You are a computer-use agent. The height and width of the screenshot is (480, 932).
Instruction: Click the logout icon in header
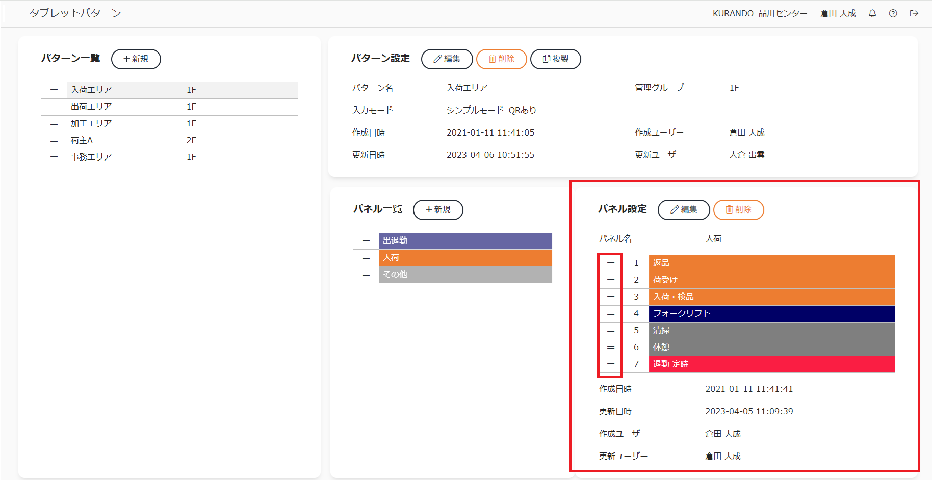(x=914, y=14)
